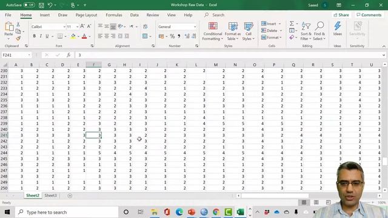Toggle Bold formatting
388x218 pixels.
(34, 36)
